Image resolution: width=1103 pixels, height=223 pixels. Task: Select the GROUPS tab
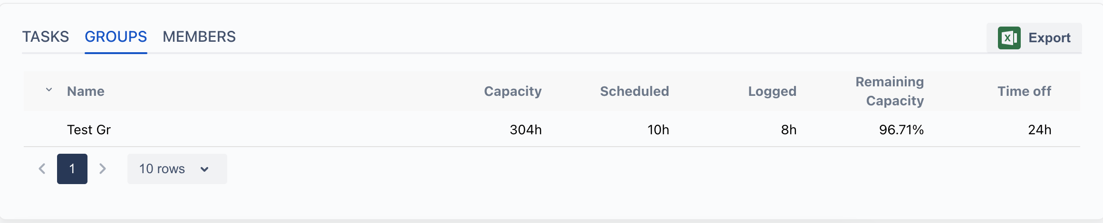tap(116, 37)
